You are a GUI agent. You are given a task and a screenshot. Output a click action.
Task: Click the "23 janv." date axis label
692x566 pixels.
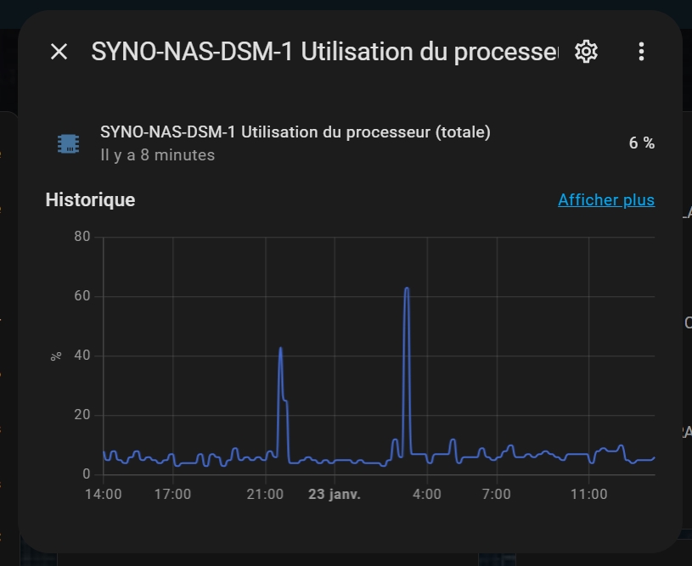[335, 494]
